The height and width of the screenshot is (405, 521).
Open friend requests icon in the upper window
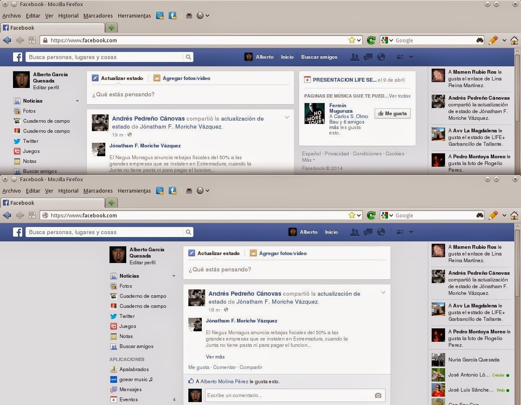(x=354, y=57)
